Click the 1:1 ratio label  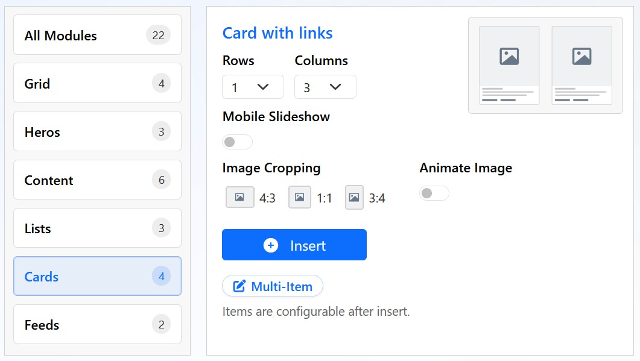coord(325,198)
